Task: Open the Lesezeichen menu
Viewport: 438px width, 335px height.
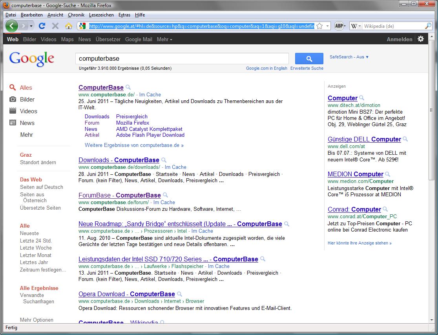Action: tap(101, 15)
